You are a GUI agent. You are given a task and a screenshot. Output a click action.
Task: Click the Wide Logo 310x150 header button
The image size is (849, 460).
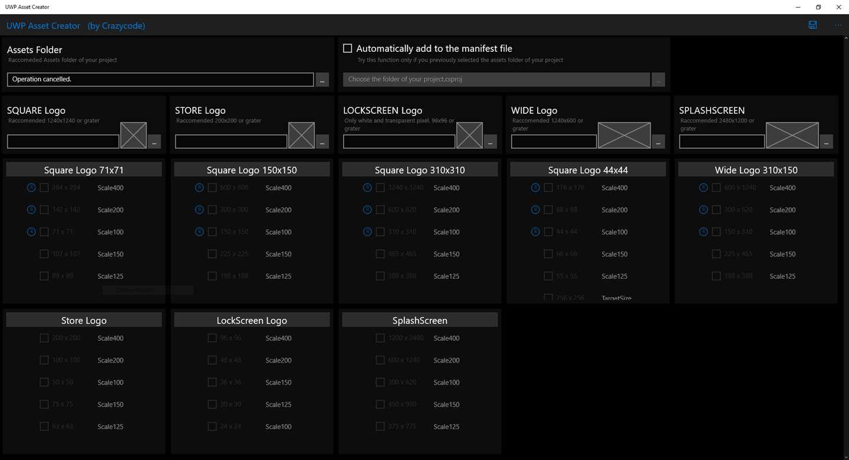click(x=756, y=170)
